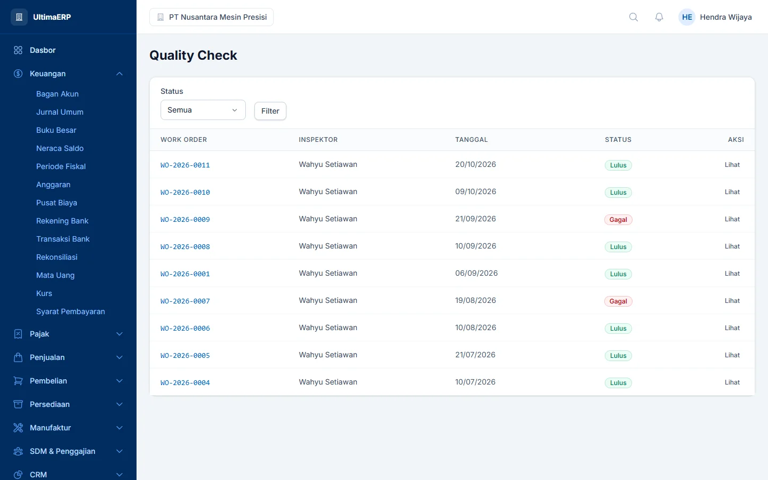Click the TANGGAL column header
Image resolution: width=768 pixels, height=480 pixels.
[471, 140]
